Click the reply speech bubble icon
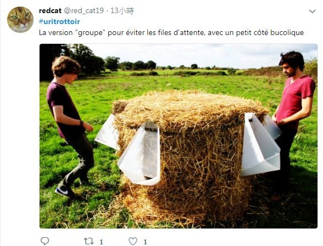This screenshot has height=246, width=323. (44, 241)
